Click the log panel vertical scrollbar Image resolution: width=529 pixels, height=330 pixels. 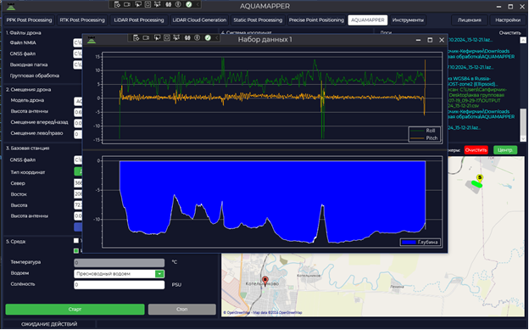tap(523, 90)
